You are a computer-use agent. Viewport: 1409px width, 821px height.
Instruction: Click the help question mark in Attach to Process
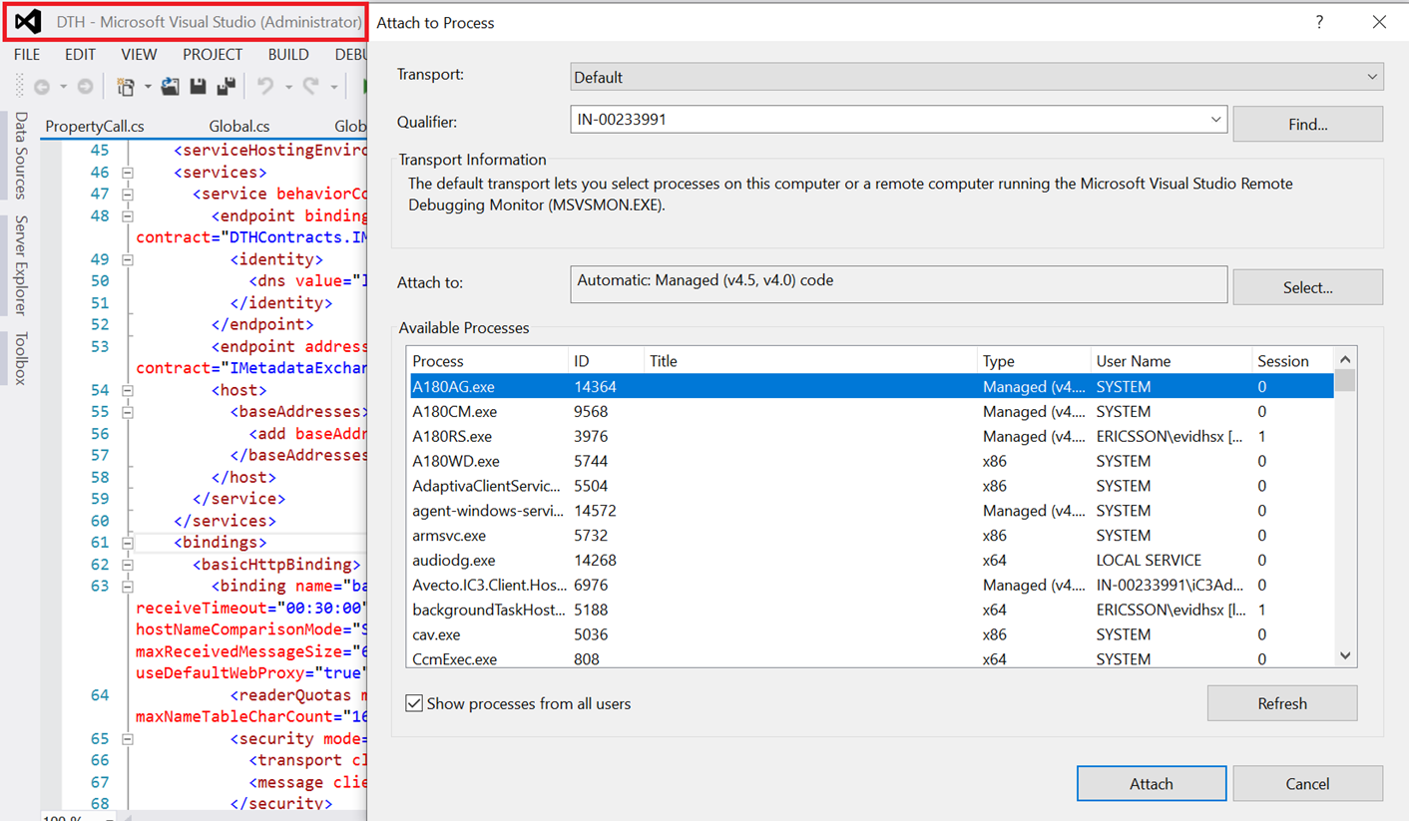pyautogui.click(x=1319, y=22)
